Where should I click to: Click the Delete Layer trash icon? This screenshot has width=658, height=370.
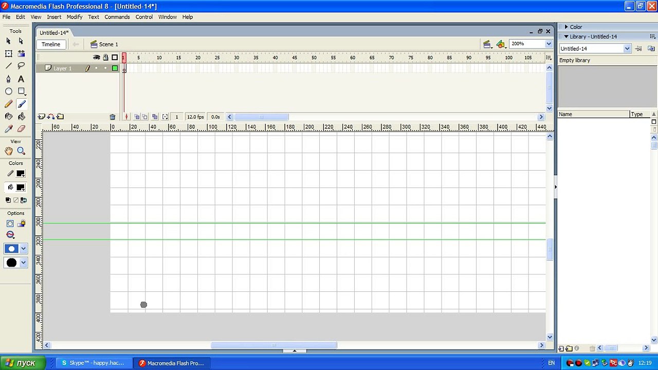tap(113, 117)
